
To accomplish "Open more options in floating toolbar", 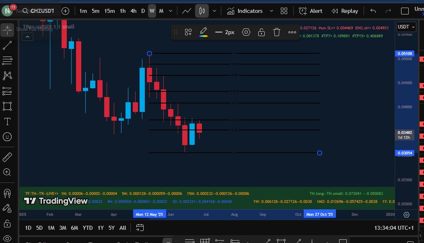I will (x=292, y=32).
